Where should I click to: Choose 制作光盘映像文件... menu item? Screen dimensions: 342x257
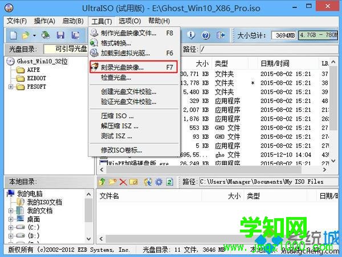pyautogui.click(x=134, y=33)
